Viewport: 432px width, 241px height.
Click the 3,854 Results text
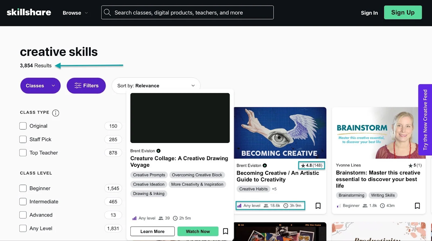(x=36, y=65)
